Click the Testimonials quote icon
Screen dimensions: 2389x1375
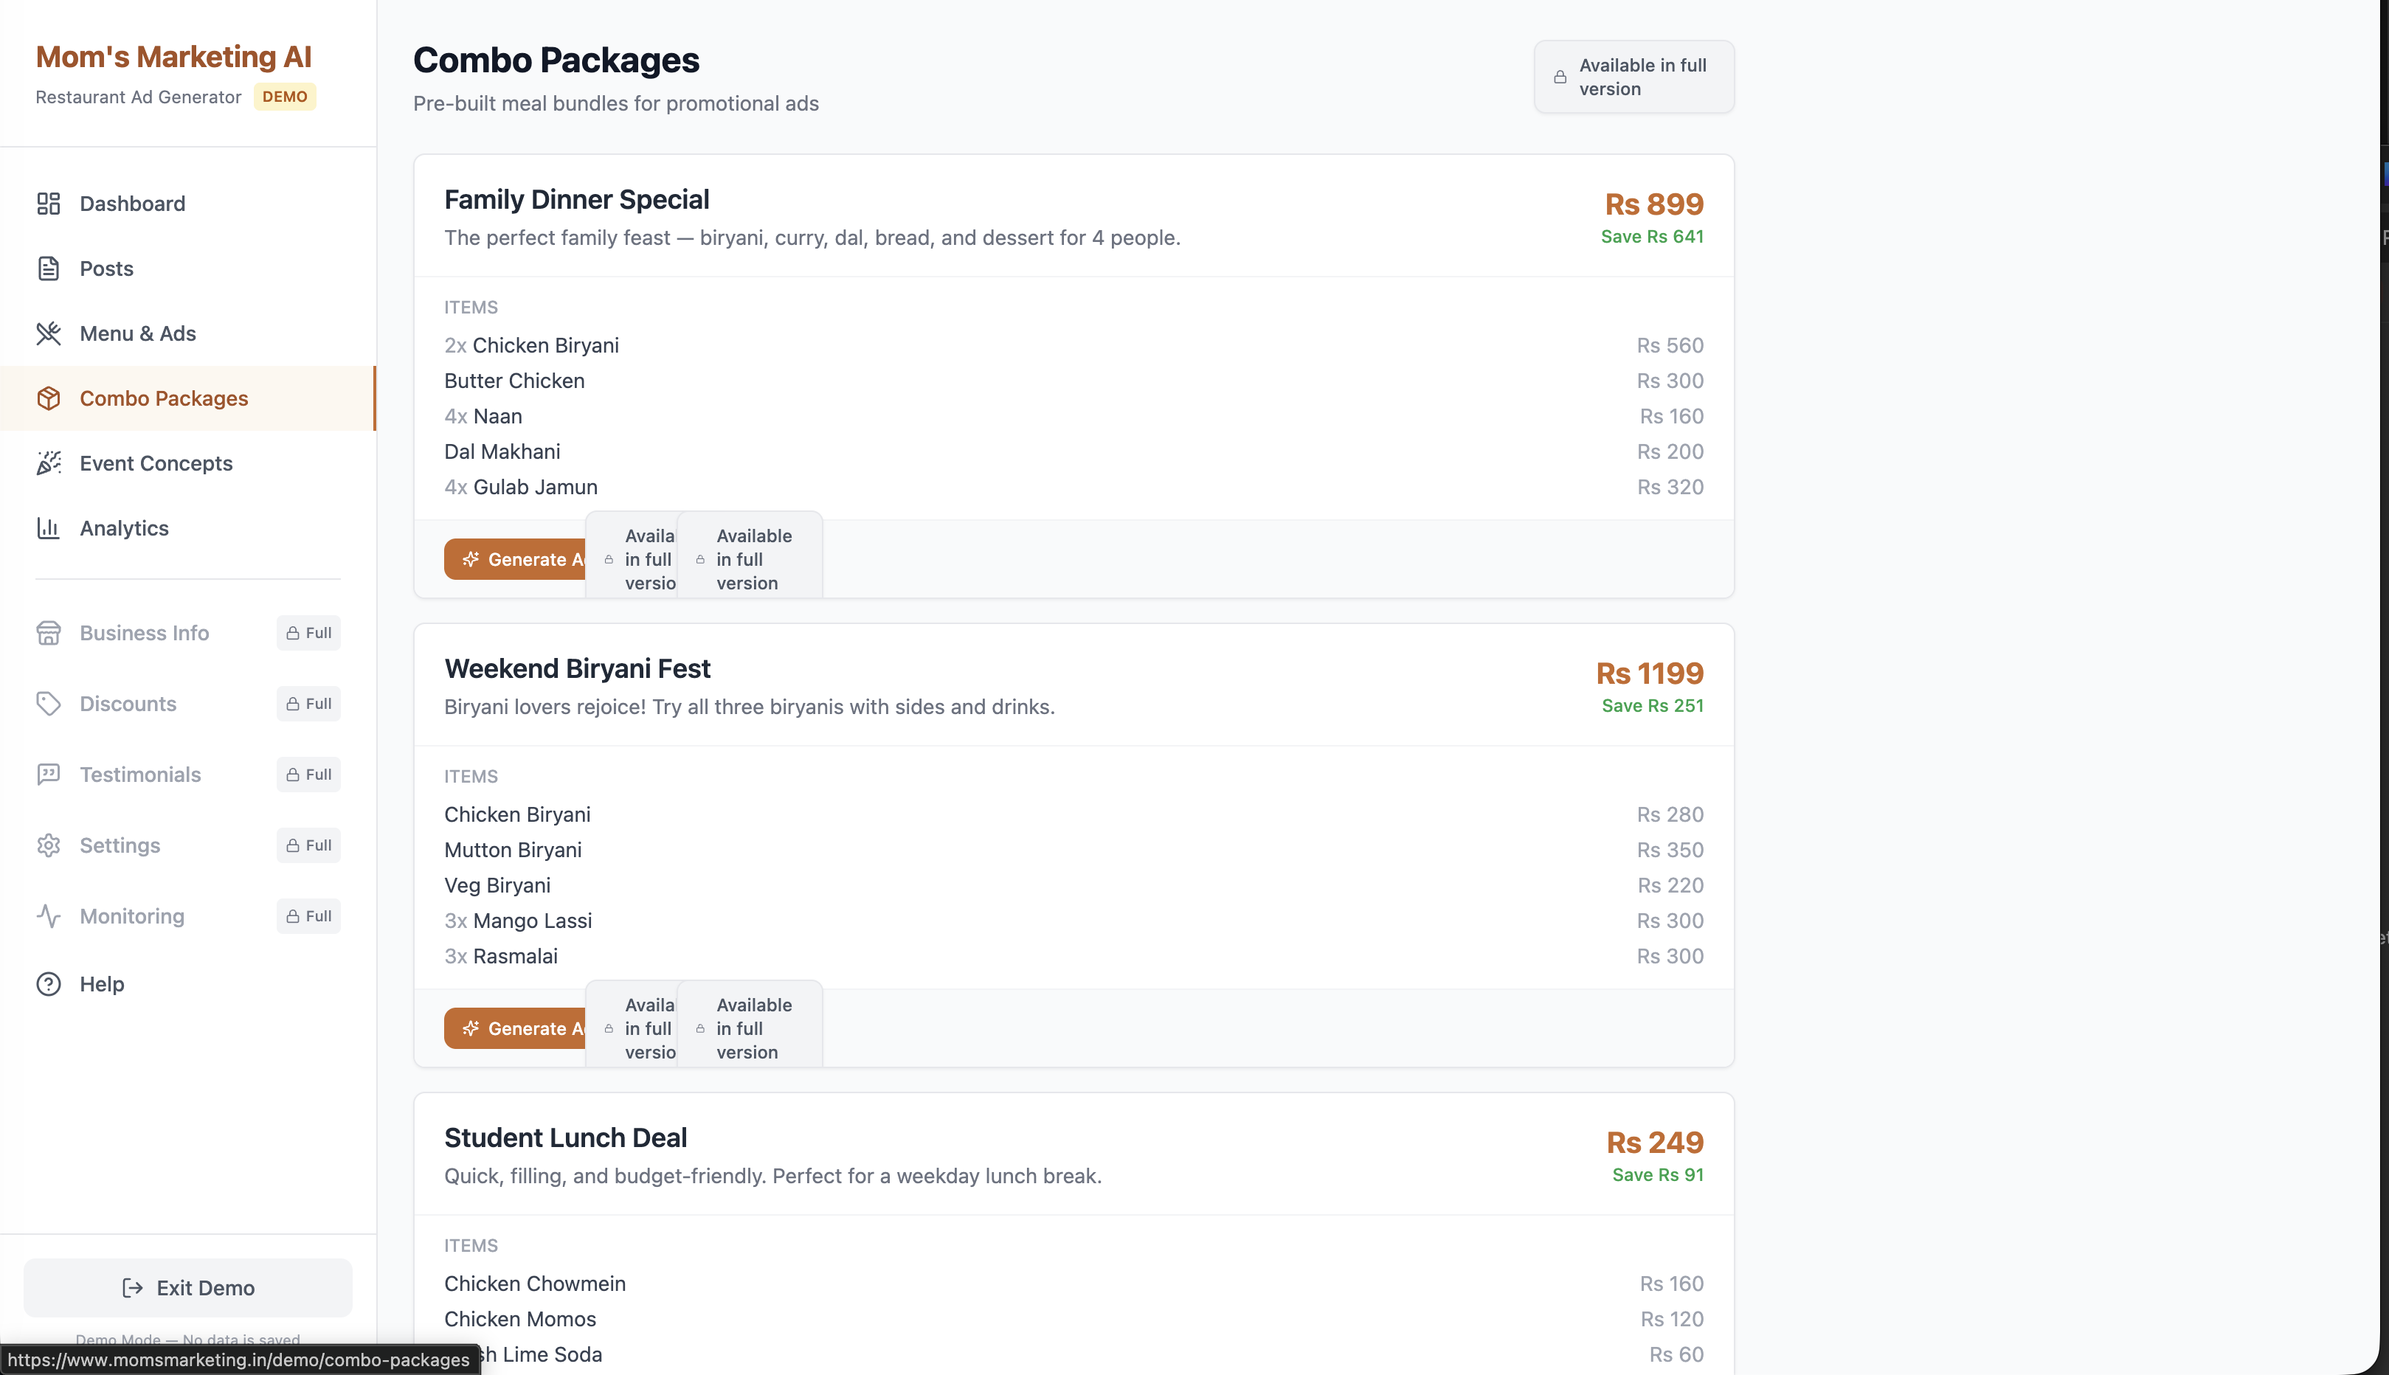click(x=48, y=775)
